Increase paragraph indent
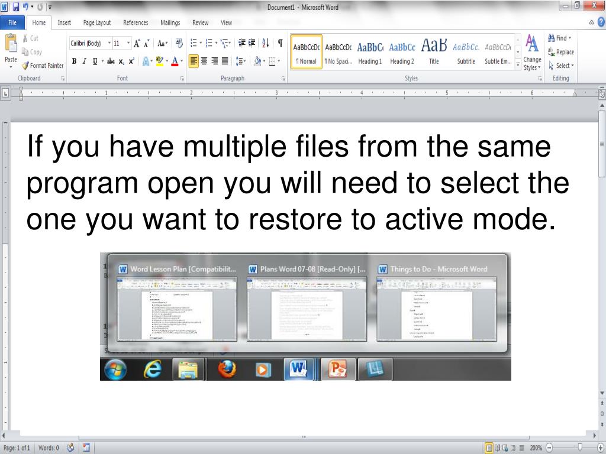606x454 pixels. 252,43
